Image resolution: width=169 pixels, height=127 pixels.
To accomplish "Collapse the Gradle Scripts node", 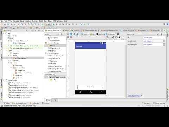I will [4, 80].
